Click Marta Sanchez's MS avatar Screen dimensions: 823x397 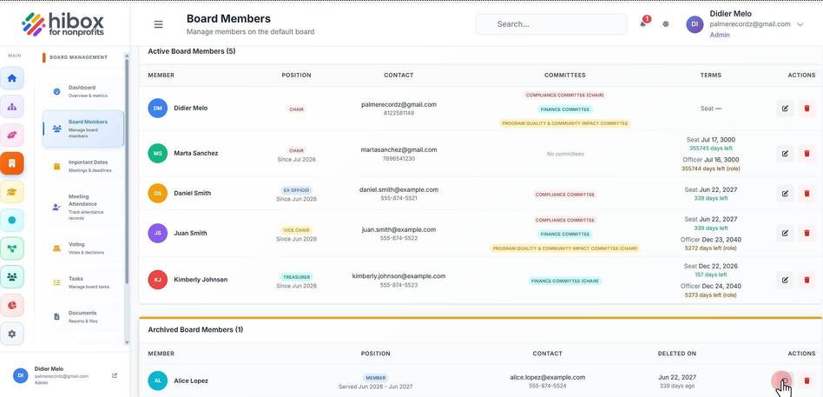pyautogui.click(x=157, y=154)
